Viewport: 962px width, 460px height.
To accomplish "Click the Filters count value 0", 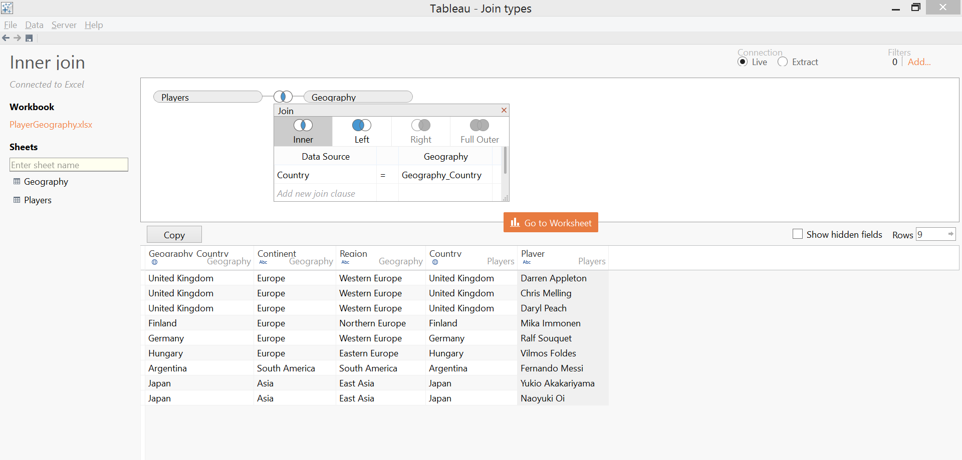I will (895, 62).
